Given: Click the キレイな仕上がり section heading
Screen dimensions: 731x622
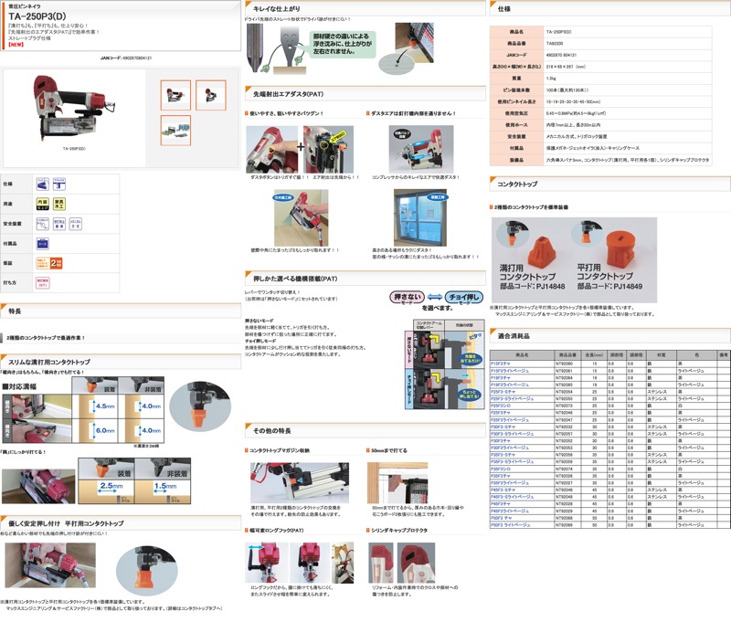Looking at the screenshot, I should pyautogui.click(x=277, y=9).
